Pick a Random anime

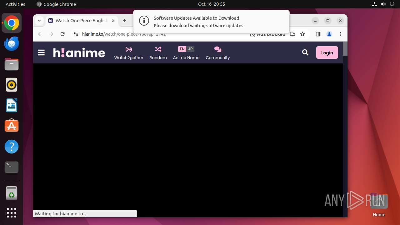click(158, 53)
